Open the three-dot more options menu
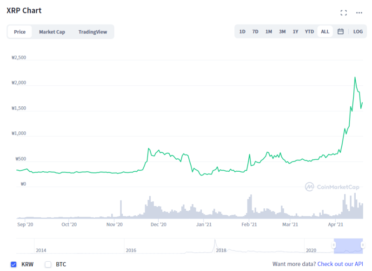The image size is (372, 271). (359, 13)
